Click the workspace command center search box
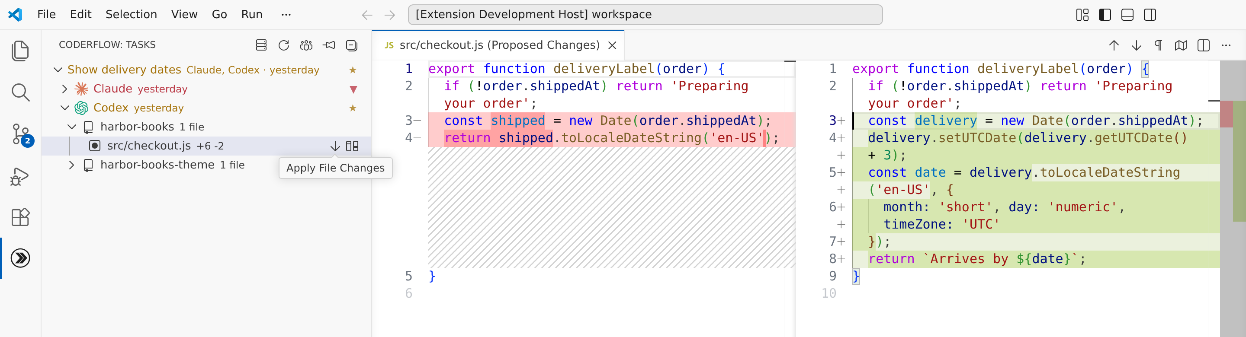The image size is (1246, 337). point(645,15)
